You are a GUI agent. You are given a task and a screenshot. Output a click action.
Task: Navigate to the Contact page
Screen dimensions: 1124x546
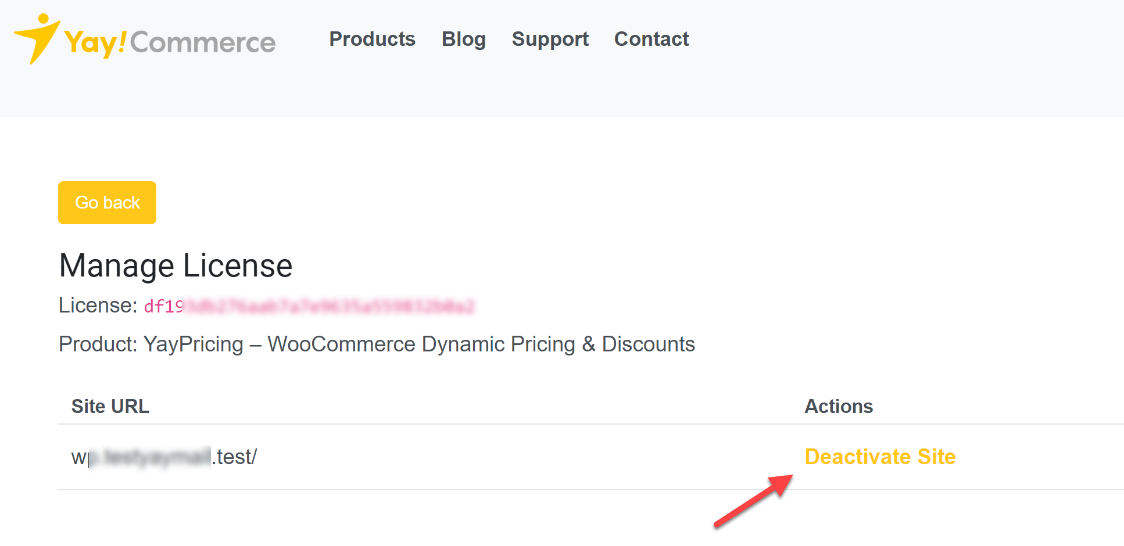651,39
